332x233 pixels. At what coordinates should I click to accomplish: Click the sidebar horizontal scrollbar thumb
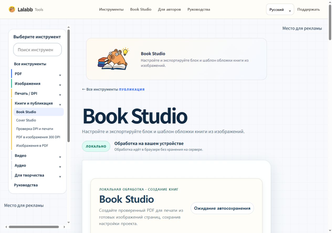(x=34, y=227)
